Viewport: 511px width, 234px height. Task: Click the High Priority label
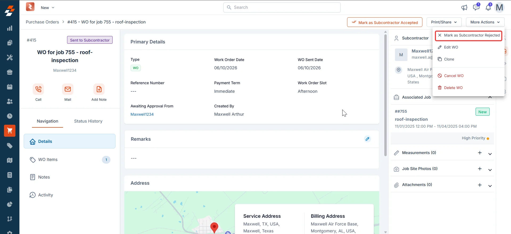tap(473, 138)
